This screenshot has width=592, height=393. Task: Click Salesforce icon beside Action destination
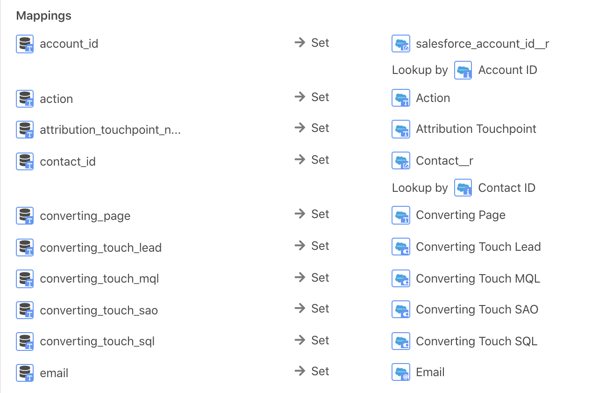(x=401, y=98)
